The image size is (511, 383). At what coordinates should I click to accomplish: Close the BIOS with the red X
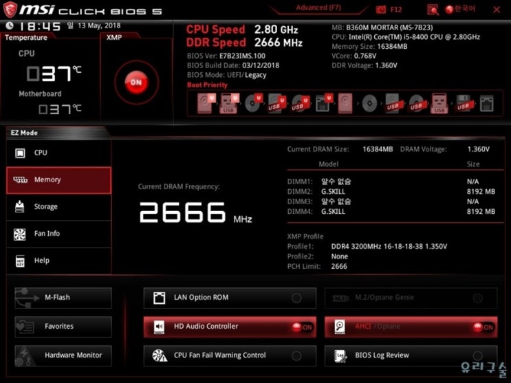[x=497, y=10]
